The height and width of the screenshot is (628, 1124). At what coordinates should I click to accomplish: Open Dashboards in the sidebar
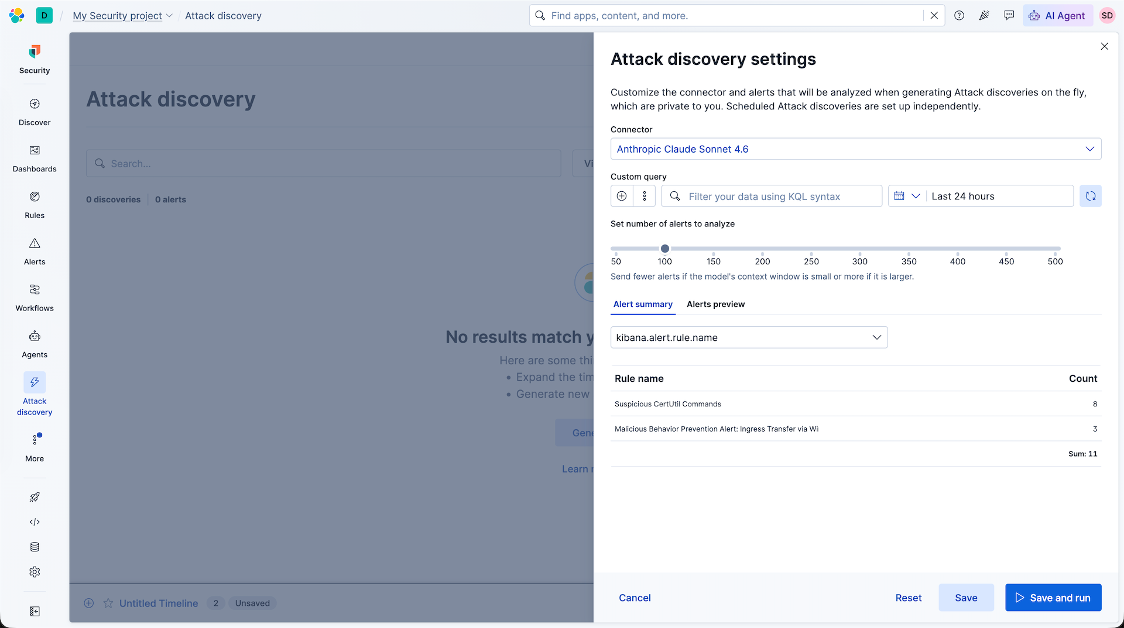[x=35, y=159]
